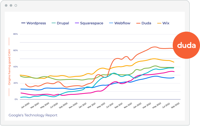Image resolution: width=200 pixels, height=126 pixels.
Task: Click the 0% y-axis label
Action: coord(16,99)
